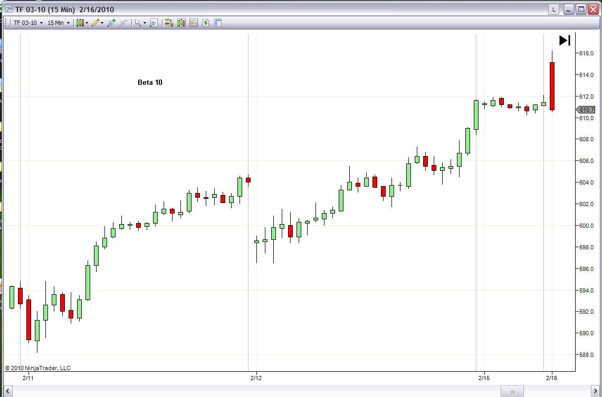Click the 616.0 price axis label
The width and height of the screenshot is (602, 397).
586,53
